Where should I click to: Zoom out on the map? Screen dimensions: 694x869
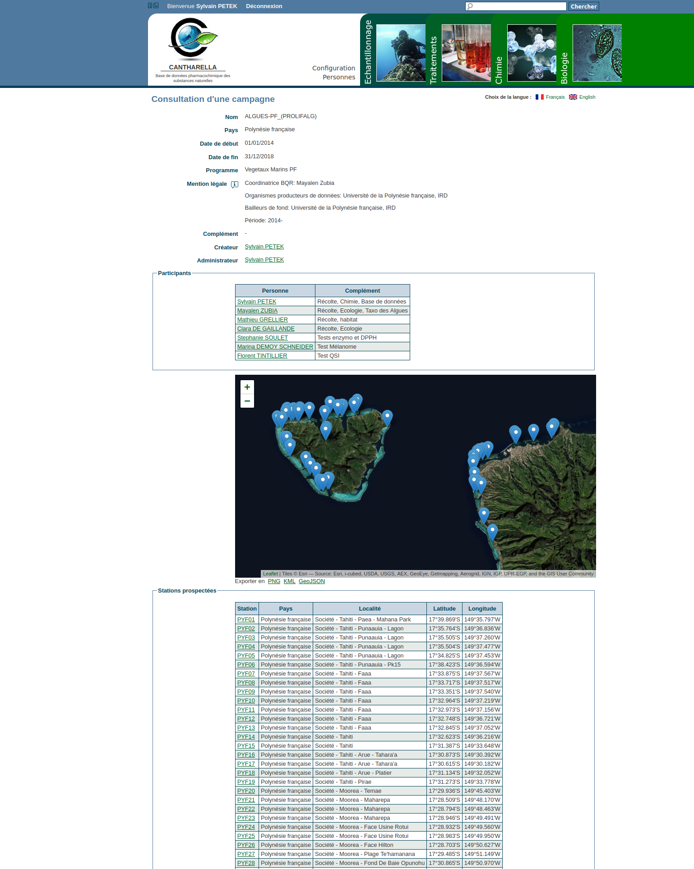(247, 401)
